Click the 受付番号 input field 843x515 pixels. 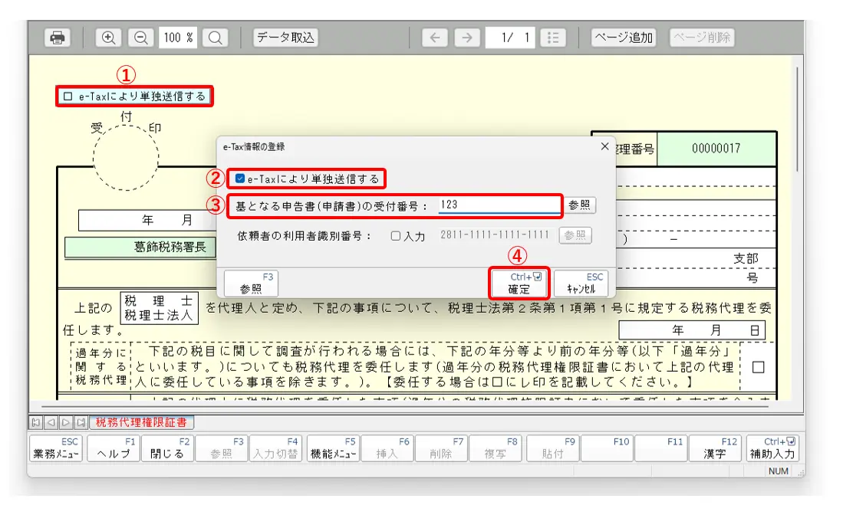pyautogui.click(x=499, y=205)
